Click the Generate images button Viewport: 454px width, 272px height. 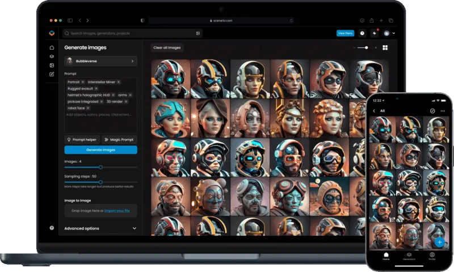point(100,150)
